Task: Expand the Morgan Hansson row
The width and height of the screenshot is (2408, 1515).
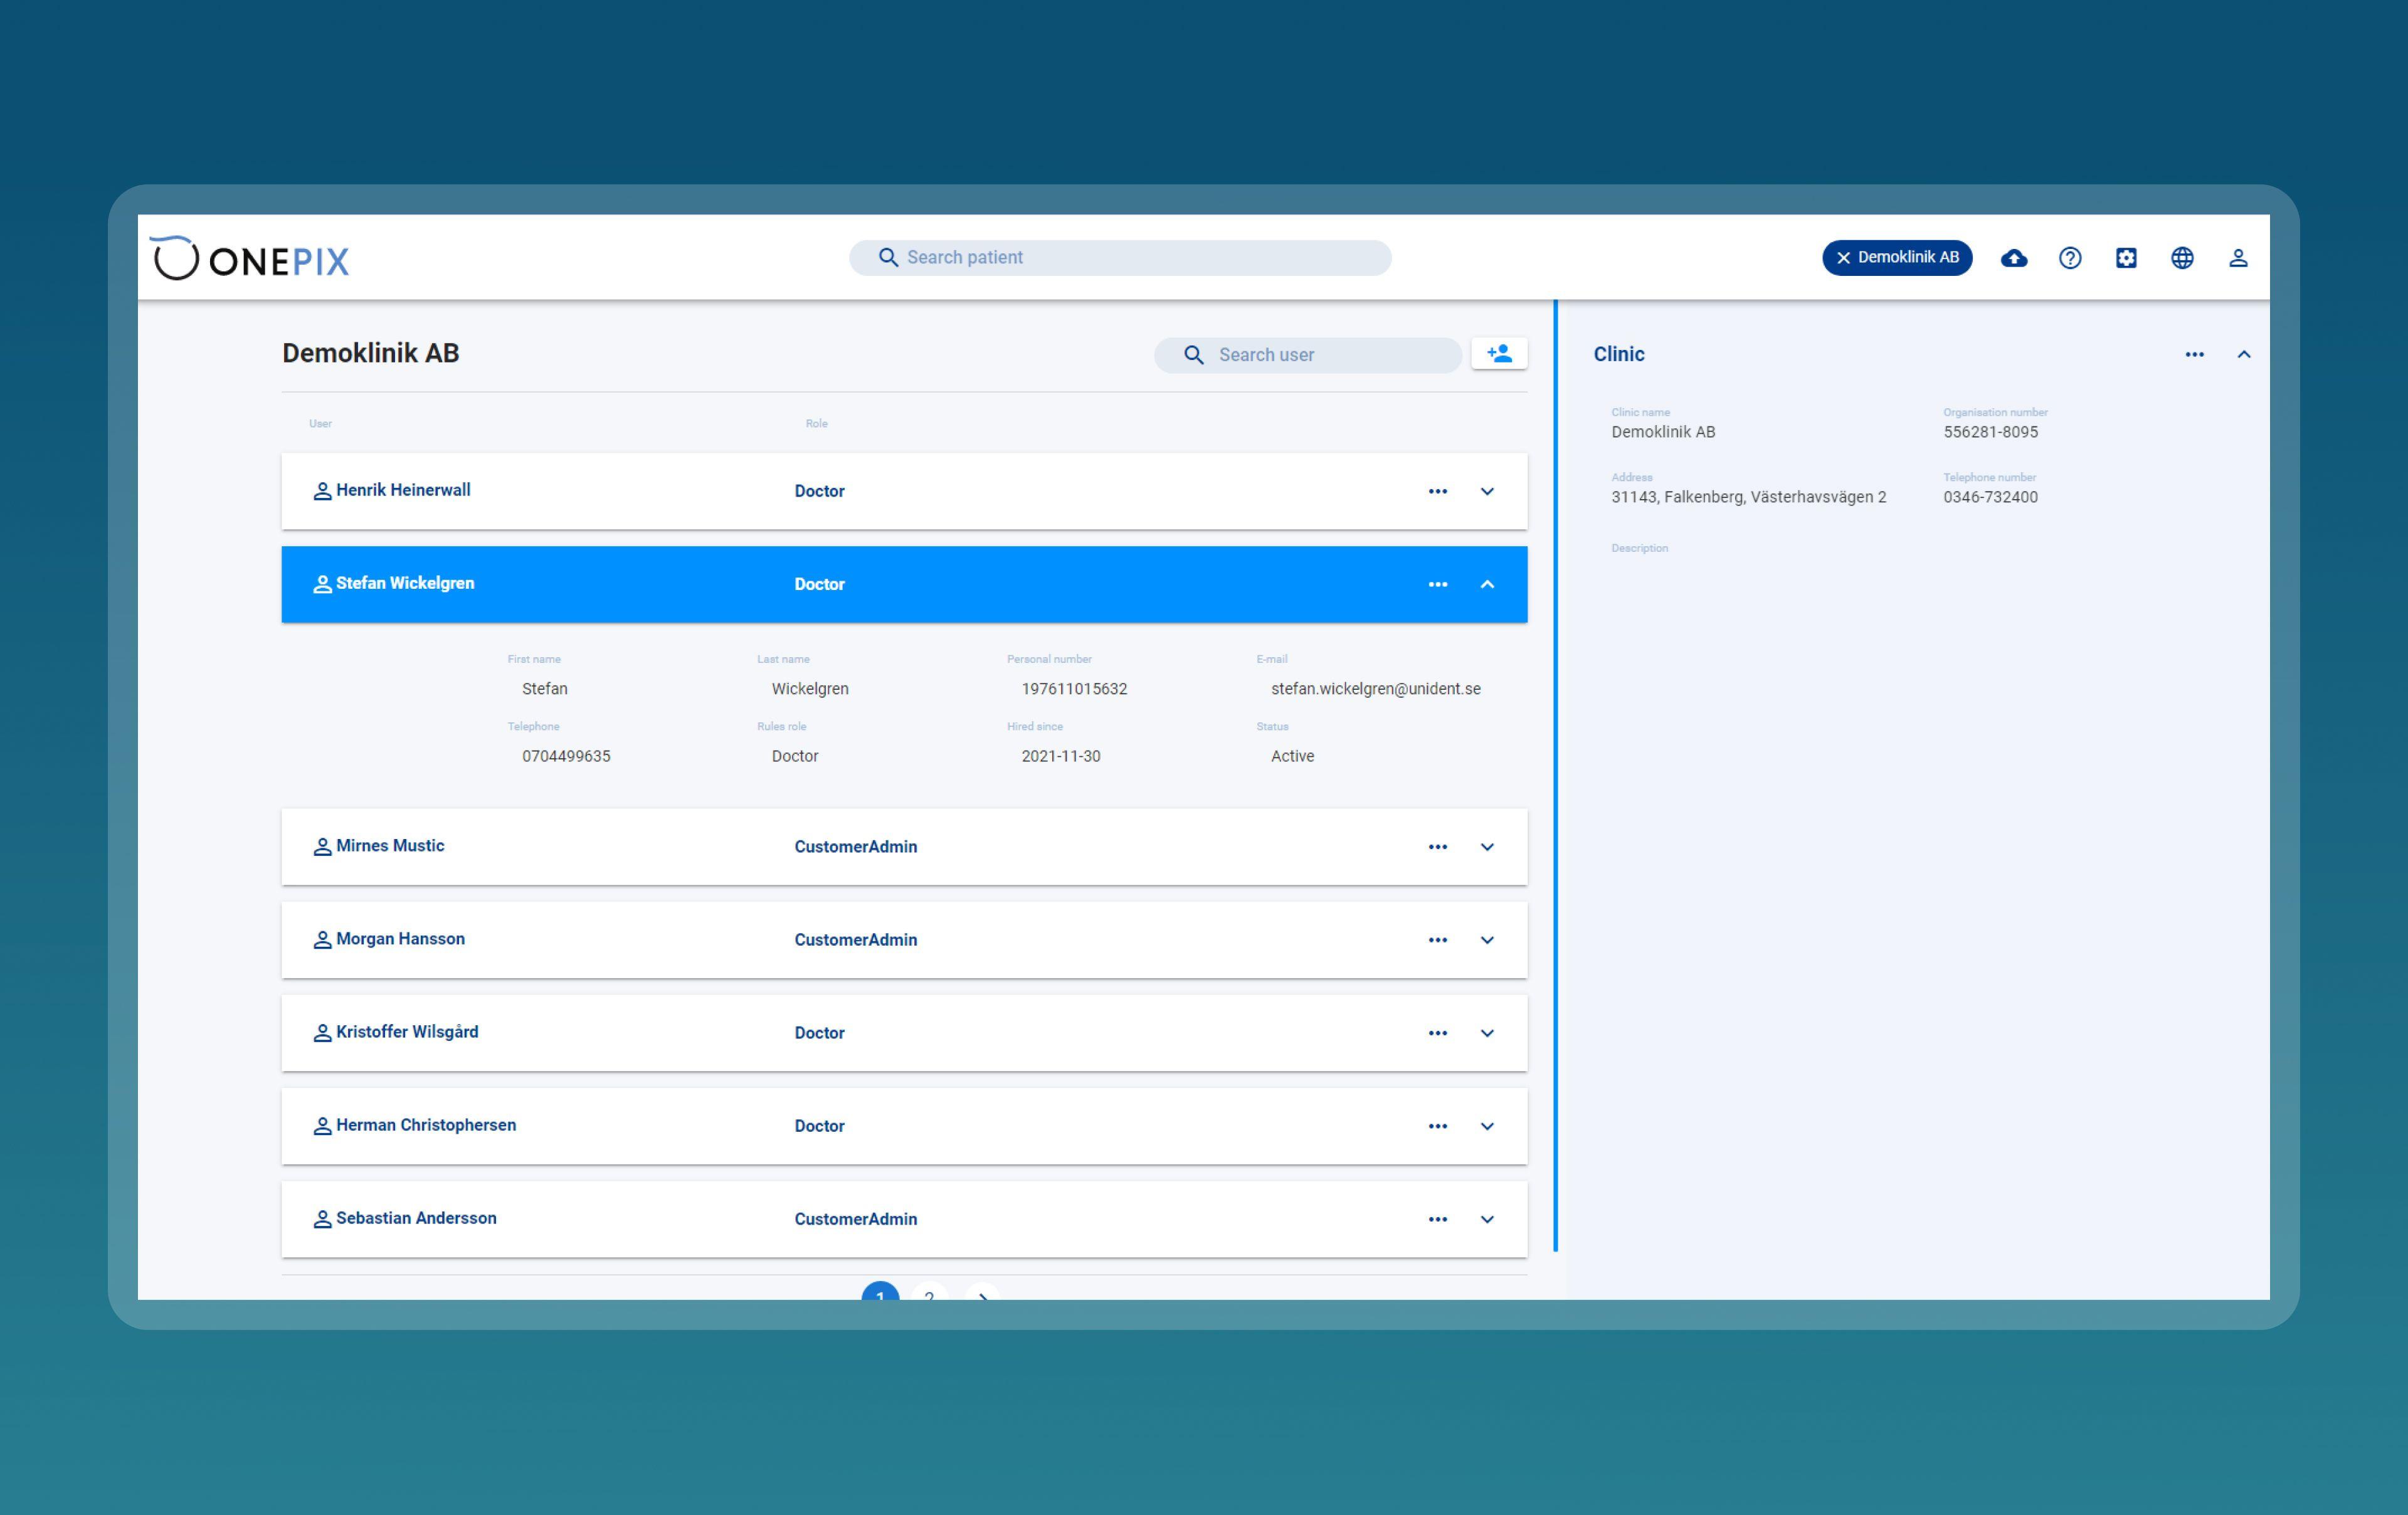Action: click(x=1487, y=940)
